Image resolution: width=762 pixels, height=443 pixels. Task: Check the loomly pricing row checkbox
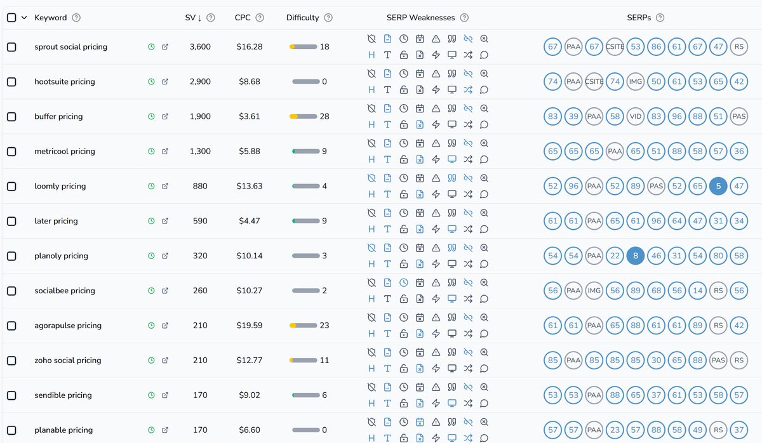pos(11,187)
